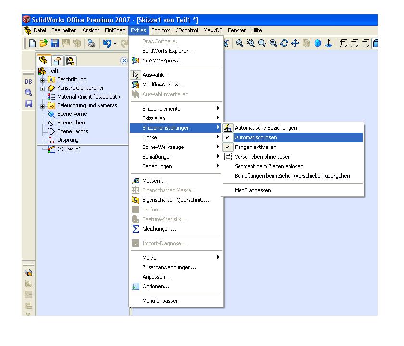The width and height of the screenshot is (404, 346).
Task: Open the Blöcke submenu
Action: (176, 137)
